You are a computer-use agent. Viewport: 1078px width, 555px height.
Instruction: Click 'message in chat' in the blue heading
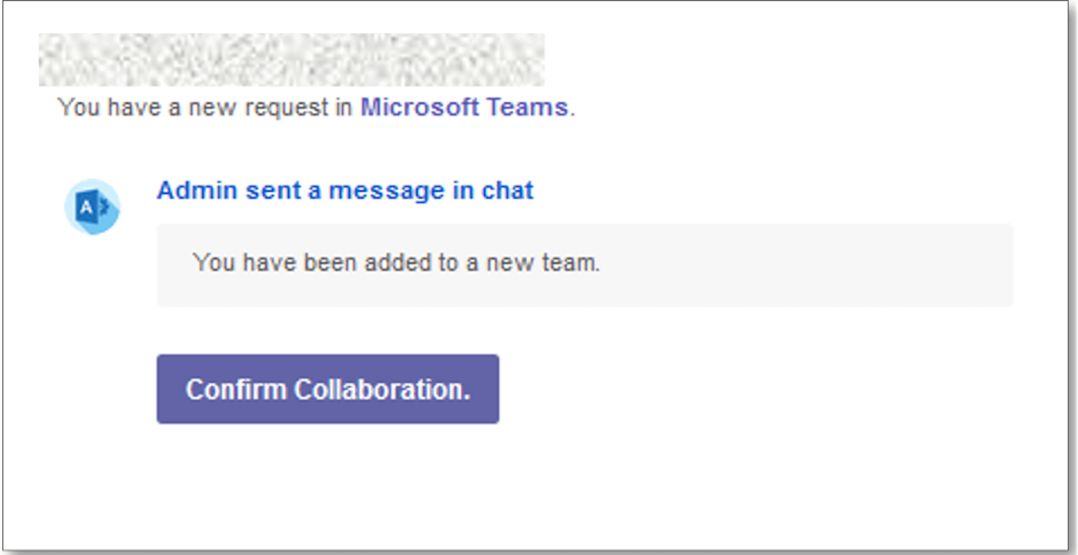[x=431, y=190]
